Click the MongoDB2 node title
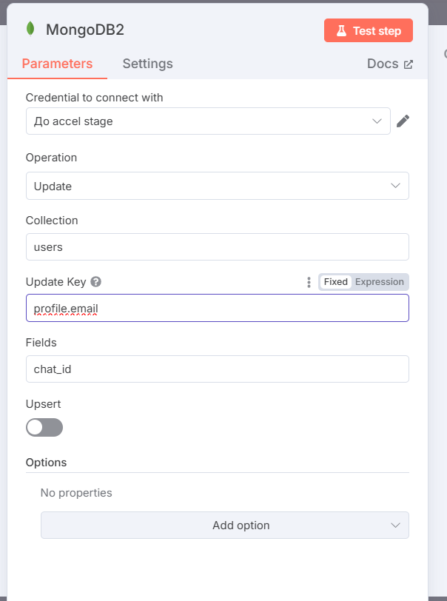This screenshot has height=601, width=447. tap(85, 30)
